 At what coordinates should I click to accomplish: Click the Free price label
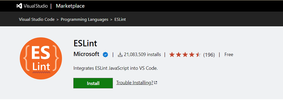[x=229, y=54]
